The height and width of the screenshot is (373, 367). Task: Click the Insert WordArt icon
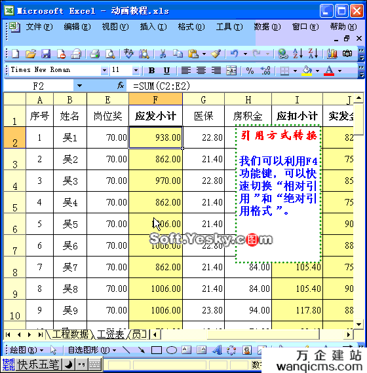pyautogui.click(x=217, y=350)
